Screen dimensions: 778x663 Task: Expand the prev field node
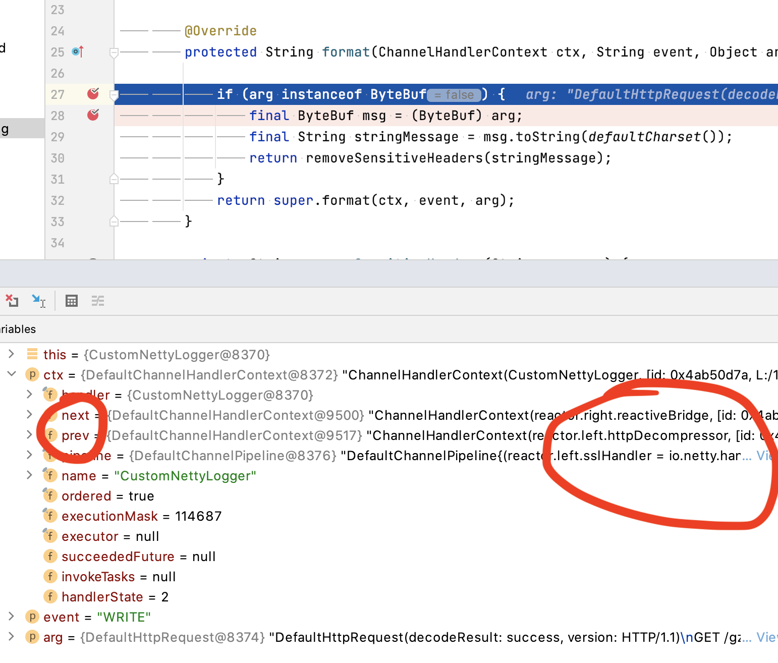(29, 435)
